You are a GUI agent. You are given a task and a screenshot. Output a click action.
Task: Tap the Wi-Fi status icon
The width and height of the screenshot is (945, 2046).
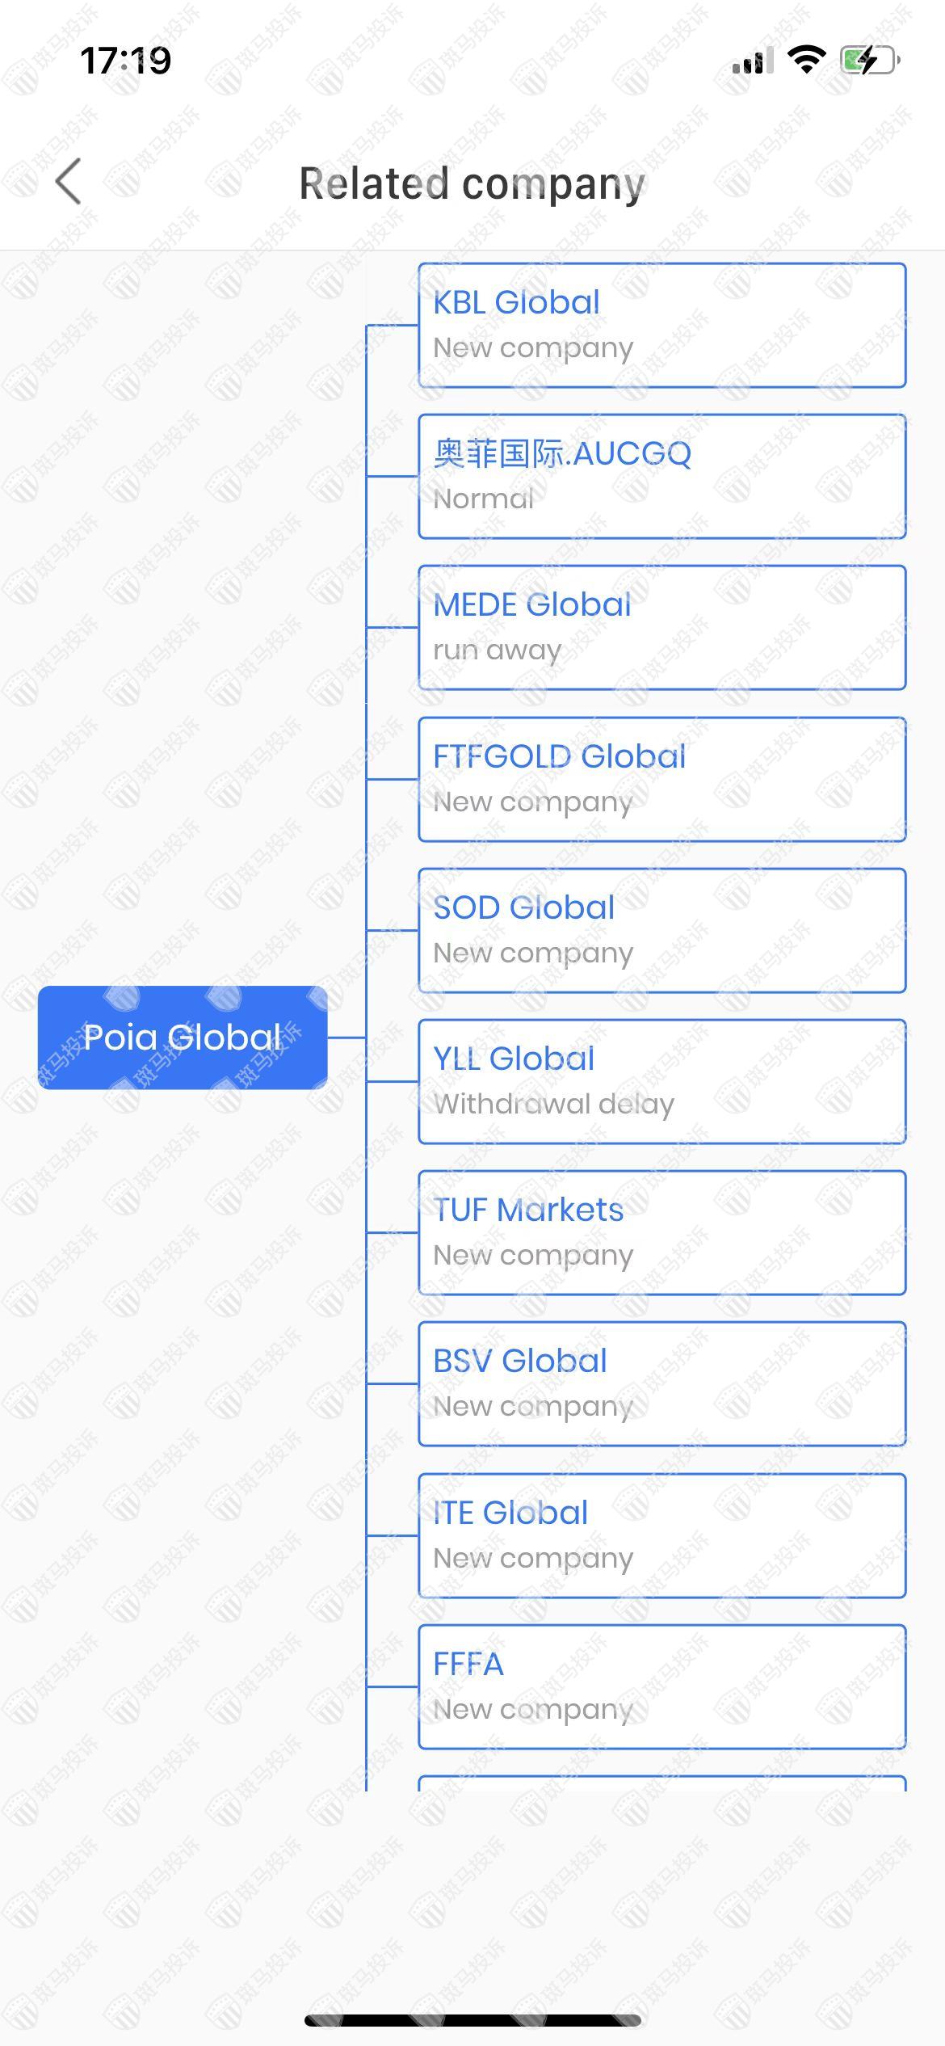point(806,60)
